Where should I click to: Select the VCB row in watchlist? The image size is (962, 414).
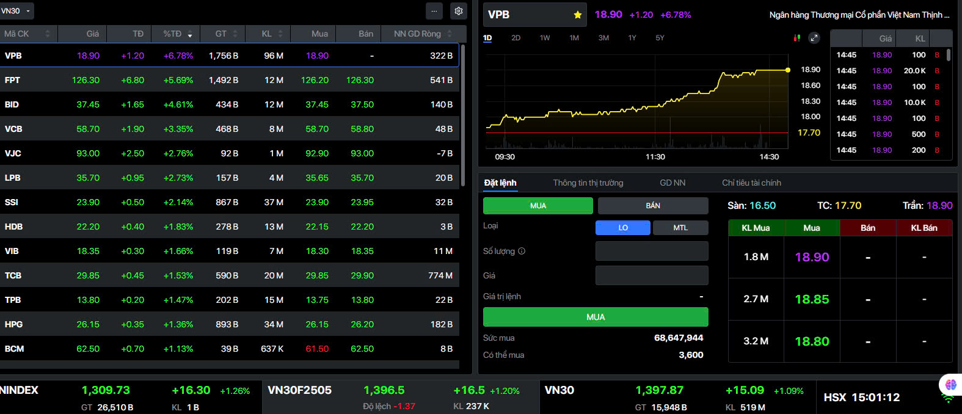tap(230, 128)
